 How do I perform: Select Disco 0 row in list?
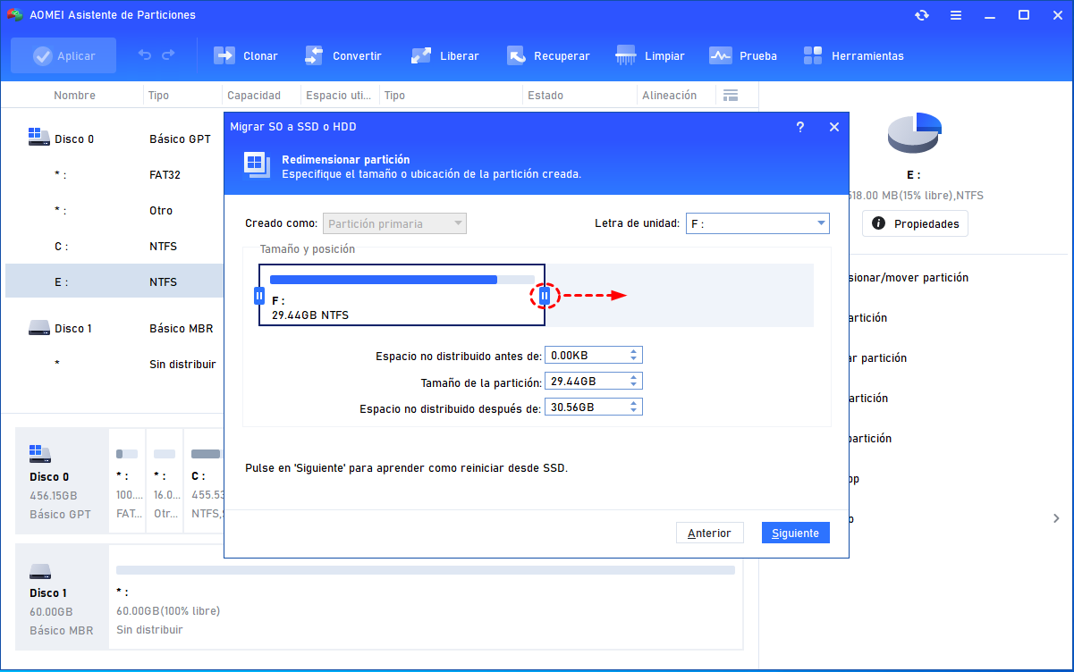click(x=114, y=139)
